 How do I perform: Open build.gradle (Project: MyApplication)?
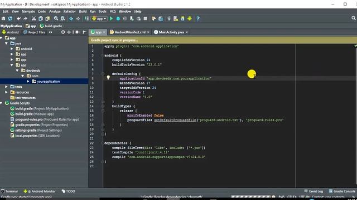[x=40, y=109]
